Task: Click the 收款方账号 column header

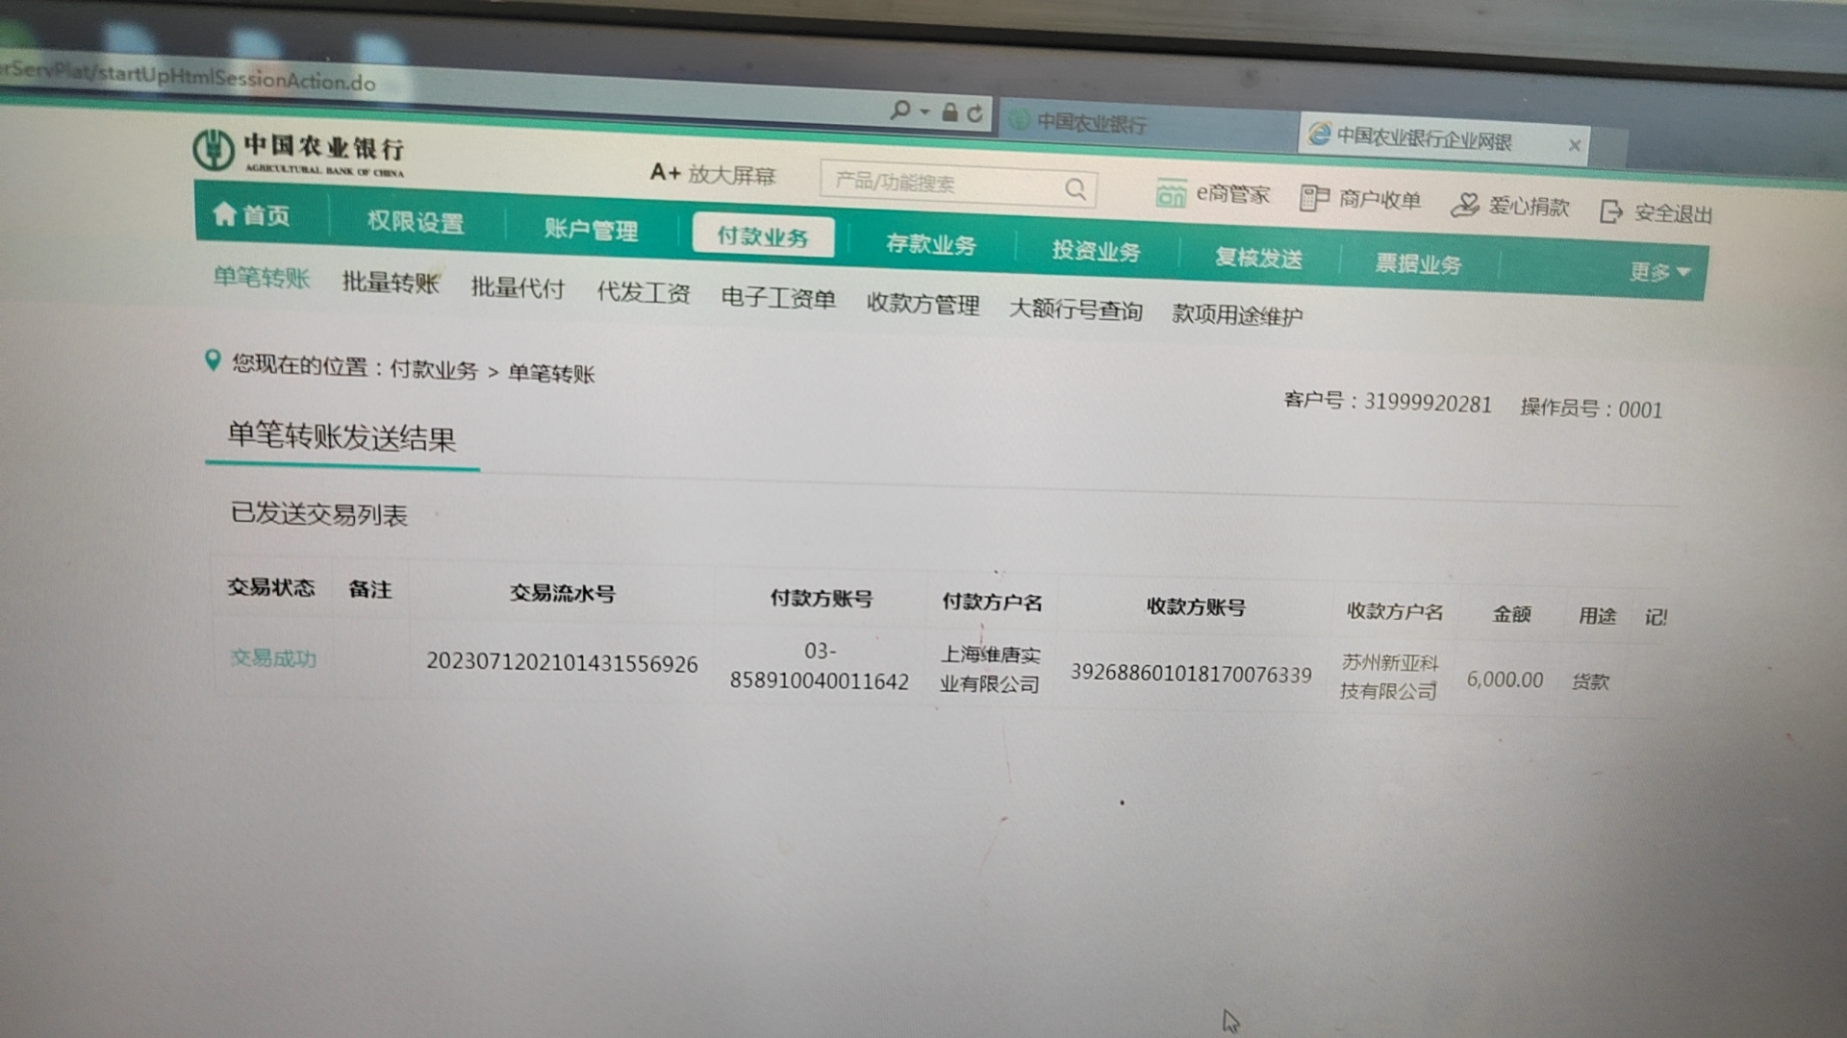Action: (x=1196, y=607)
